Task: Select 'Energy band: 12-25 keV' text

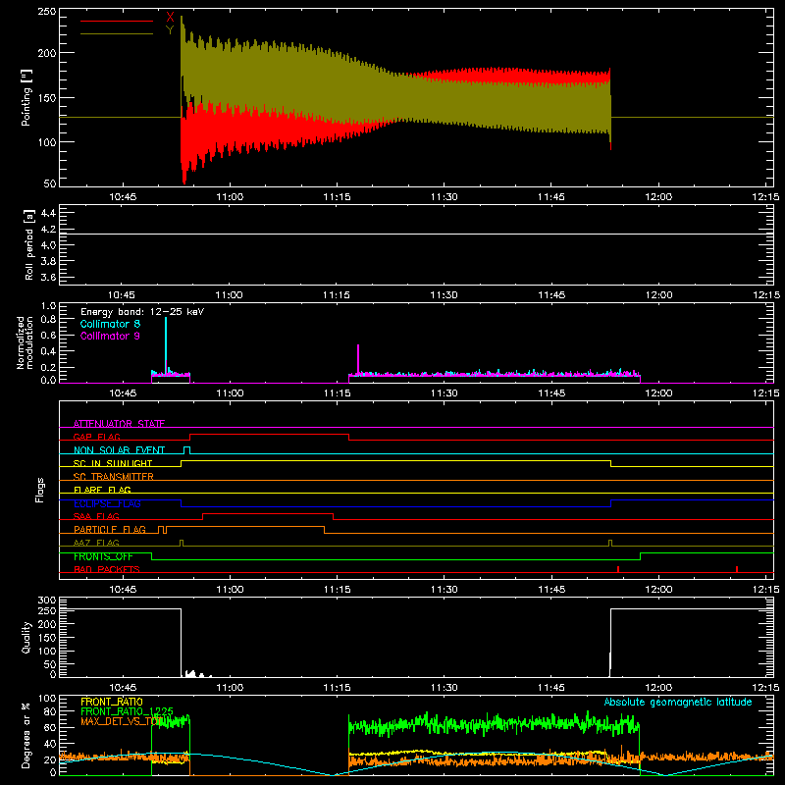Action: 142,312
